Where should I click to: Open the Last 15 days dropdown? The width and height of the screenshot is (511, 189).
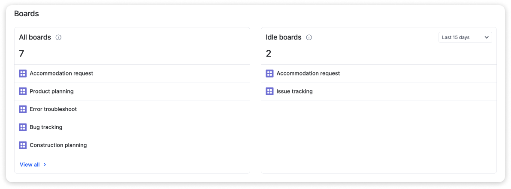(x=465, y=37)
